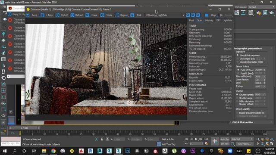This screenshot has height=155, width=276.
Task: Select Focal l. [mm] radio button
Action: [238, 73]
